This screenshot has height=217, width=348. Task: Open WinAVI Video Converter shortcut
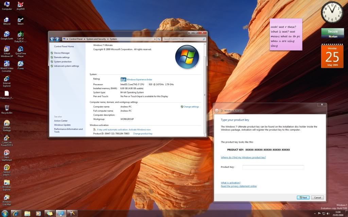[x=7, y=66]
